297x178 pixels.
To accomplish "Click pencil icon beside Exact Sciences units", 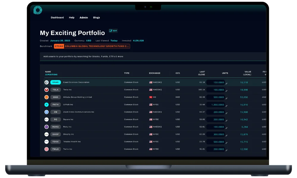I will tap(226, 83).
